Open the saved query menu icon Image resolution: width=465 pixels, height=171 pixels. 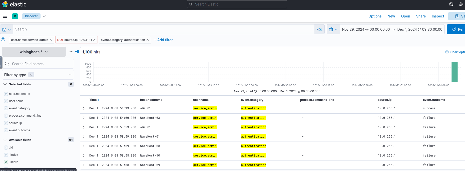[7, 29]
